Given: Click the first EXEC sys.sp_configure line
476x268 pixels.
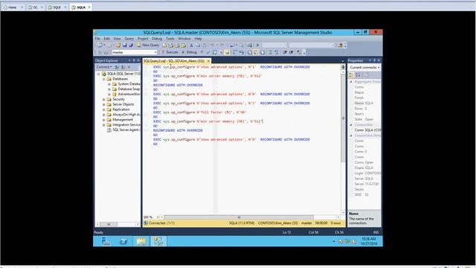Looking at the screenshot, I should click(x=231, y=67).
